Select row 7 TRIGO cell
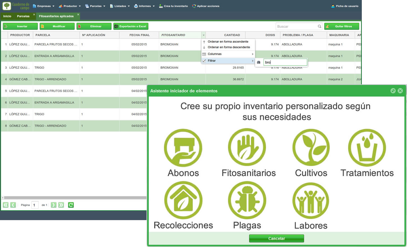The height and width of the screenshot is (247, 407). tap(56, 114)
